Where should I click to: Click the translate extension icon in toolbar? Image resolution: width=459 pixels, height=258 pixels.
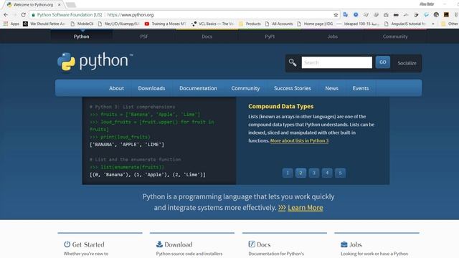point(346,14)
